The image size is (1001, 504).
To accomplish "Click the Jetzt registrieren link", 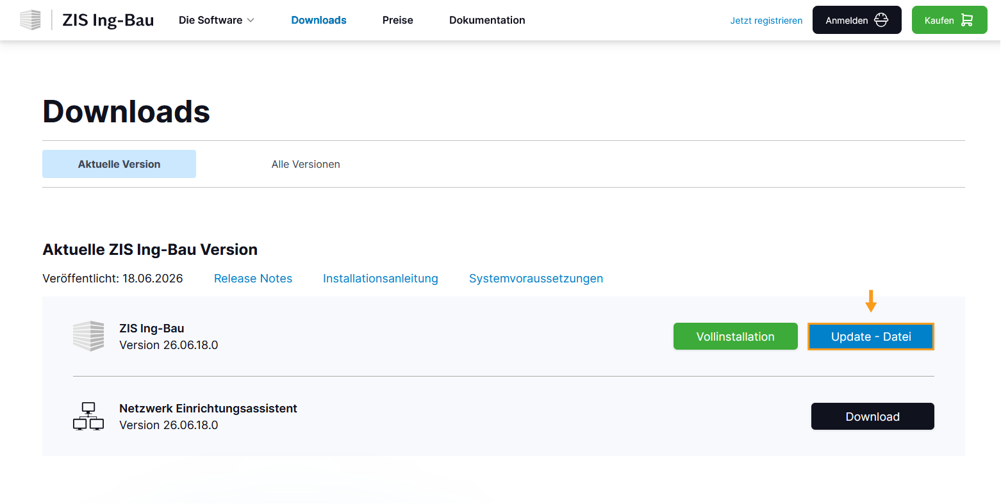I will [766, 20].
